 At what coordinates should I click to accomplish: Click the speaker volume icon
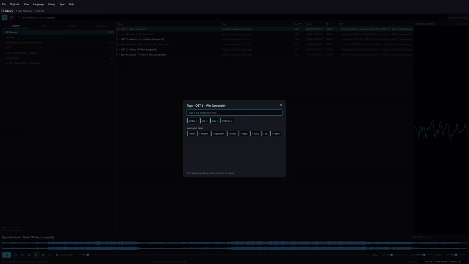coord(447,255)
